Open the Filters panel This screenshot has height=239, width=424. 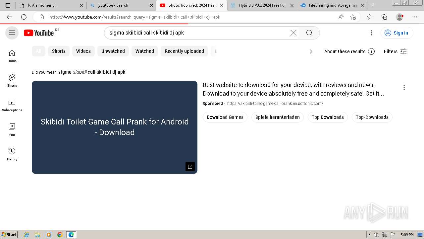(395, 51)
